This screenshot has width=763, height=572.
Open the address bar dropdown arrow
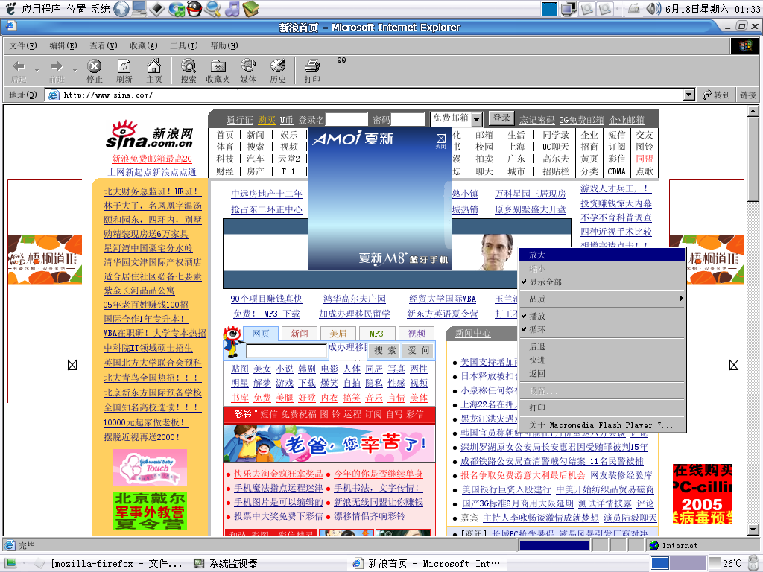[689, 95]
